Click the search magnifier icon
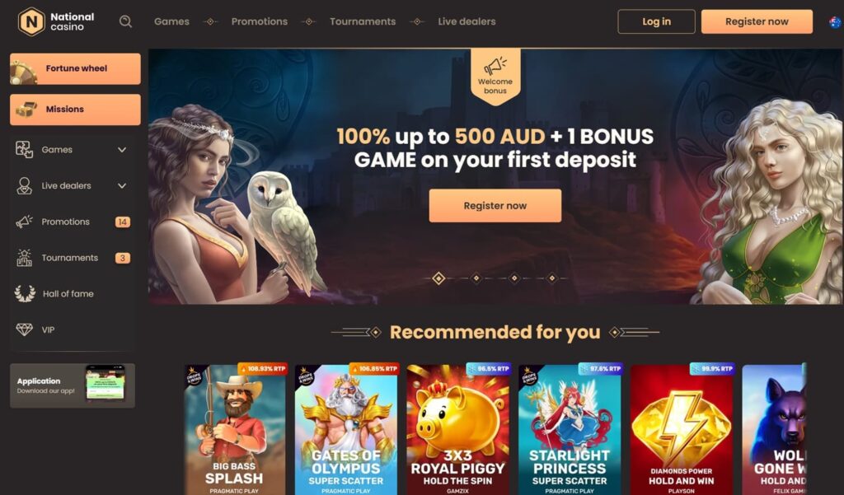Screen dimensions: 844x495 [x=125, y=21]
